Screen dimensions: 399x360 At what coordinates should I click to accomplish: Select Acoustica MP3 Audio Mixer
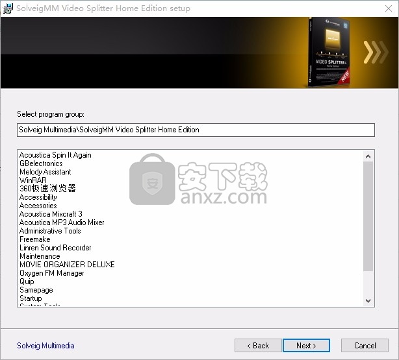(x=62, y=222)
